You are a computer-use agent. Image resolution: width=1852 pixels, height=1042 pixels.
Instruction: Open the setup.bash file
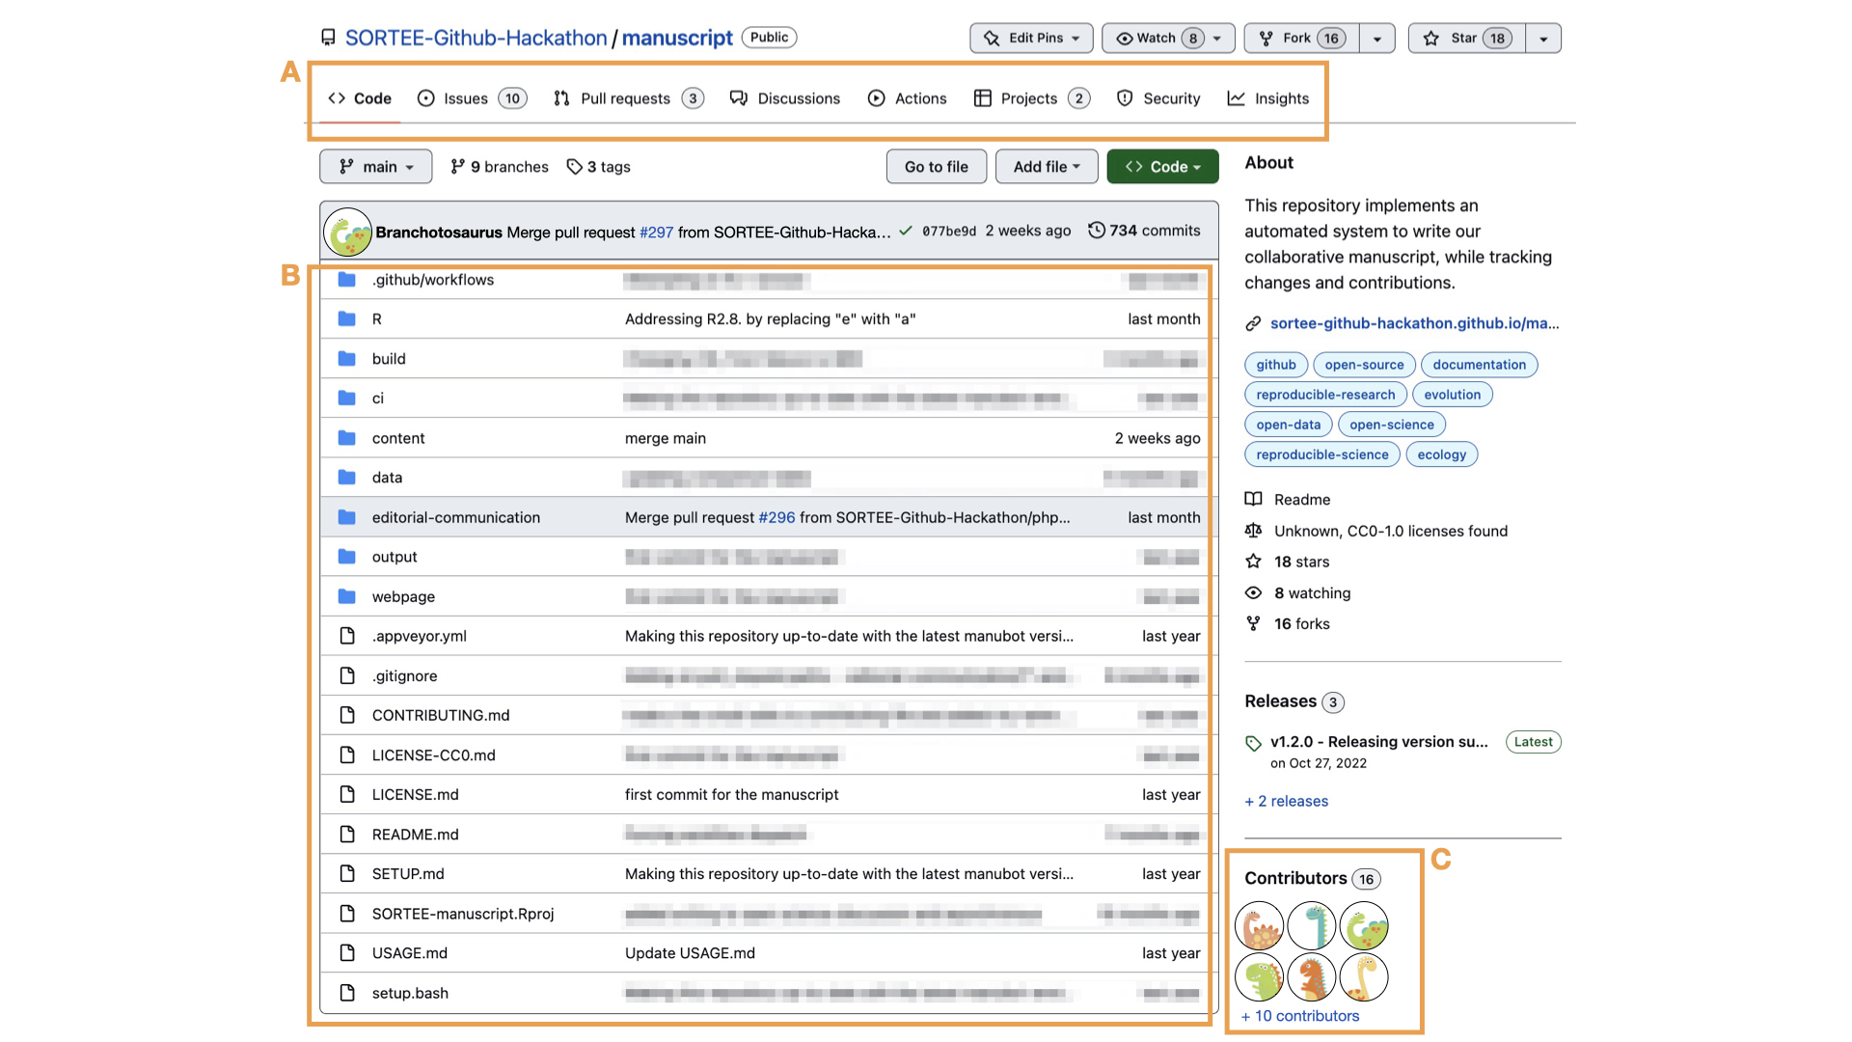(x=410, y=993)
